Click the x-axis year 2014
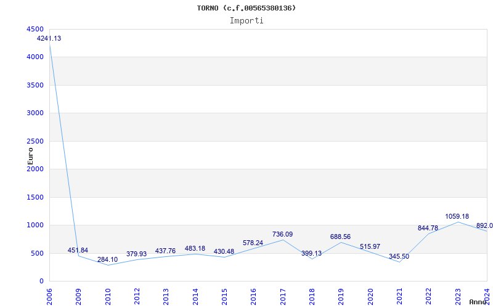This screenshot has width=493, height=308. (195, 297)
